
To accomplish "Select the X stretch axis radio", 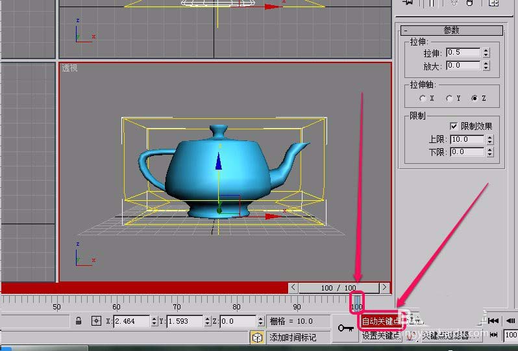I will [x=423, y=98].
